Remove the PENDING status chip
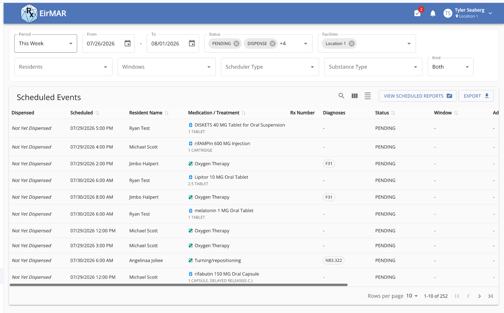 (236, 43)
